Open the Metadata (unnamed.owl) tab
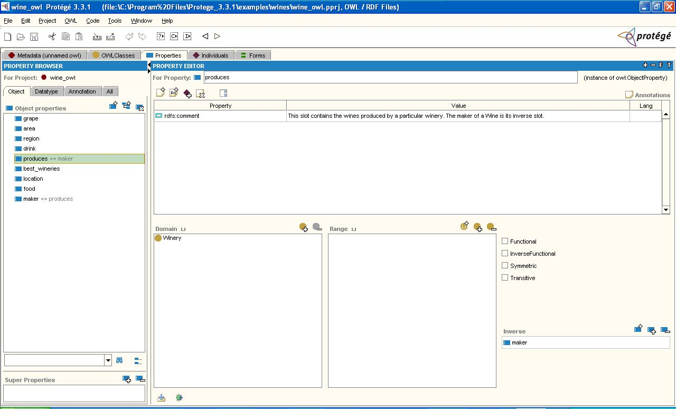The width and height of the screenshot is (676, 409). (45, 55)
